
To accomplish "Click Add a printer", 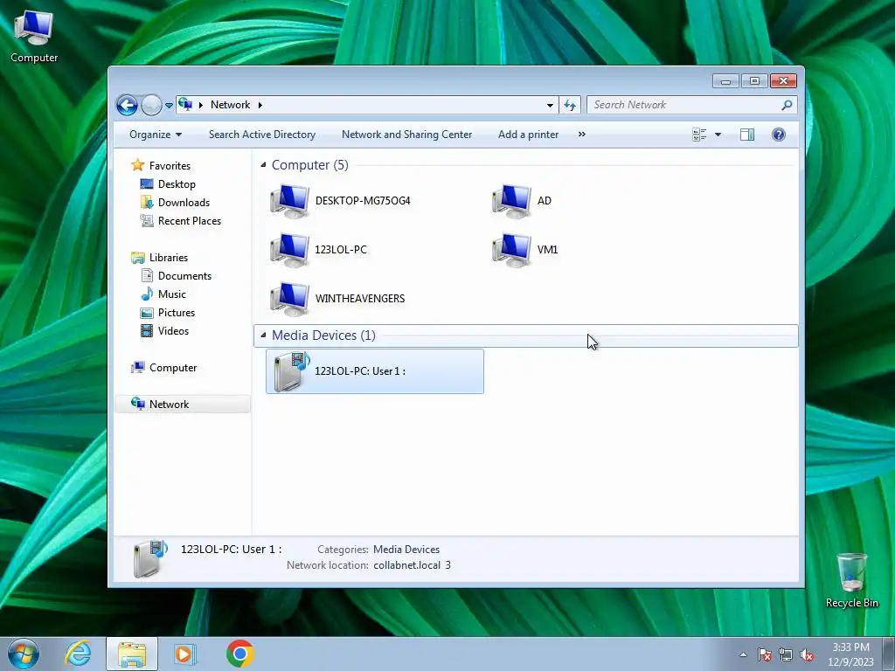I will pos(528,135).
